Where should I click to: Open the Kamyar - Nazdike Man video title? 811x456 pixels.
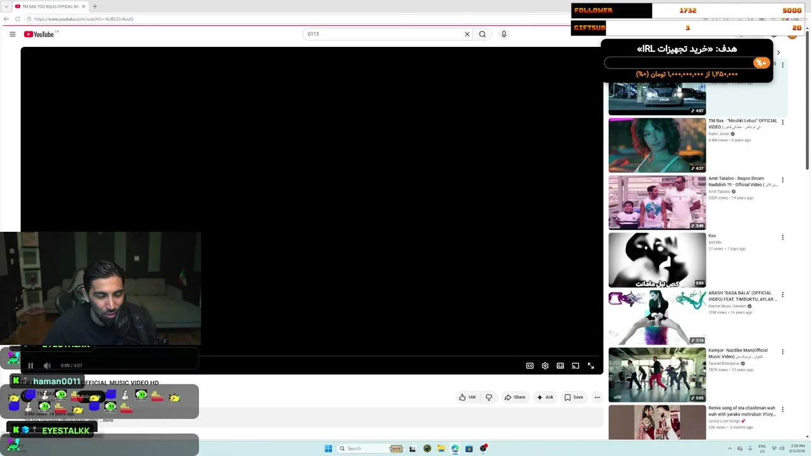point(738,353)
